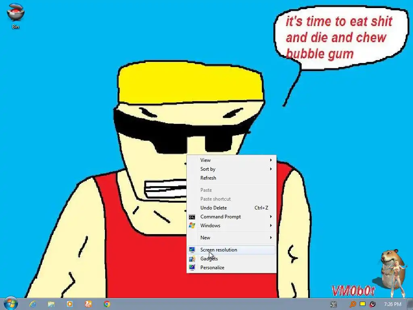
Task: Click the red-black round tray icon
Action: (x=372, y=304)
